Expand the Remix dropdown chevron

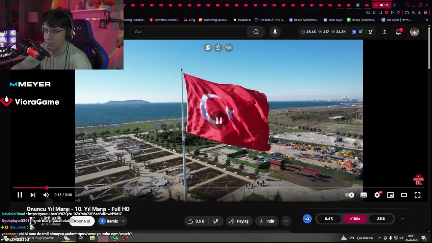[x=123, y=221]
